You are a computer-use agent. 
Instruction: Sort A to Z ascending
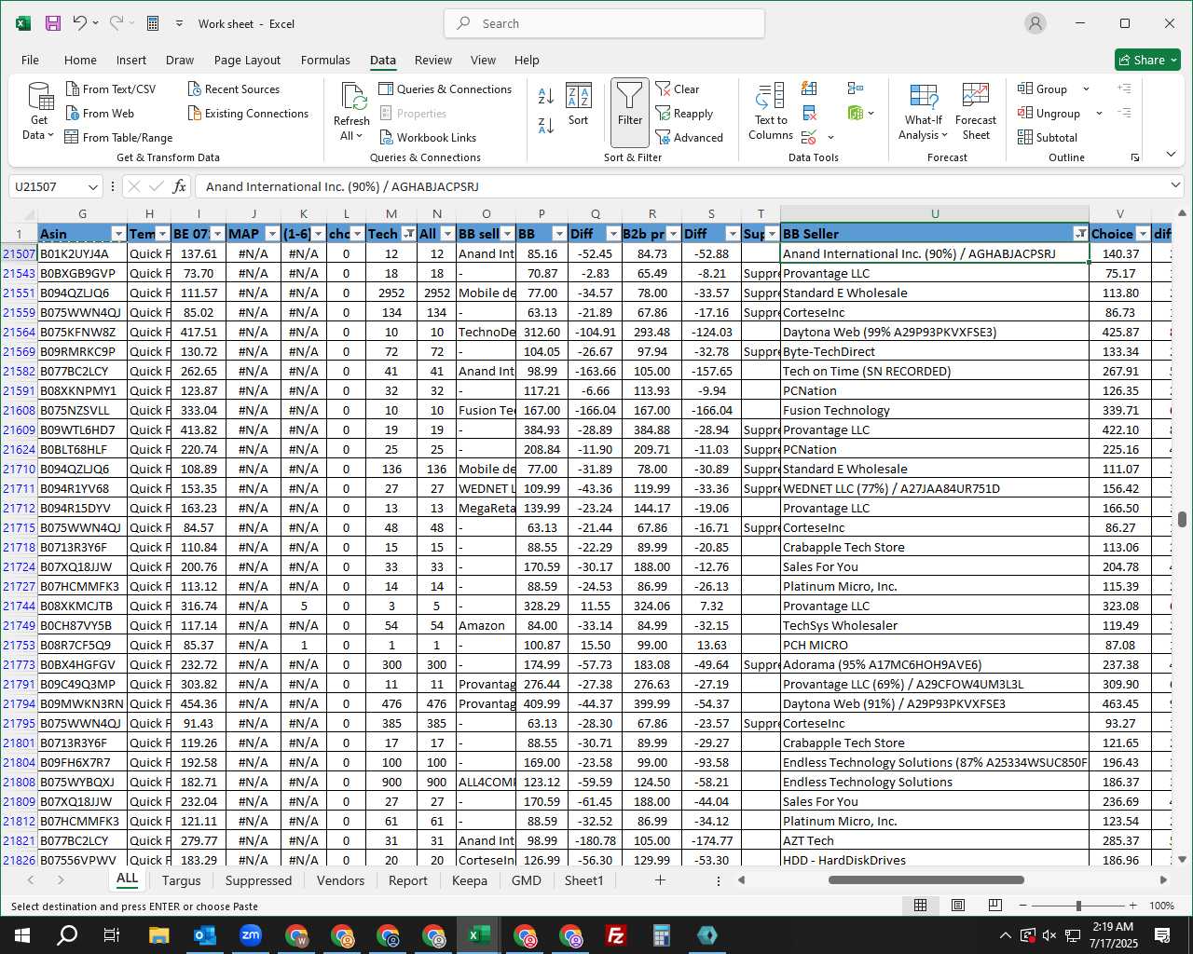pyautogui.click(x=546, y=95)
